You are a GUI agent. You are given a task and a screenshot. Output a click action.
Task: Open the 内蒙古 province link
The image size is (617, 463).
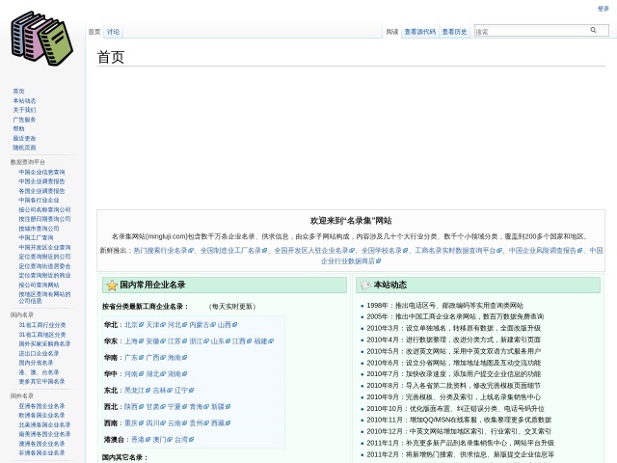(202, 325)
